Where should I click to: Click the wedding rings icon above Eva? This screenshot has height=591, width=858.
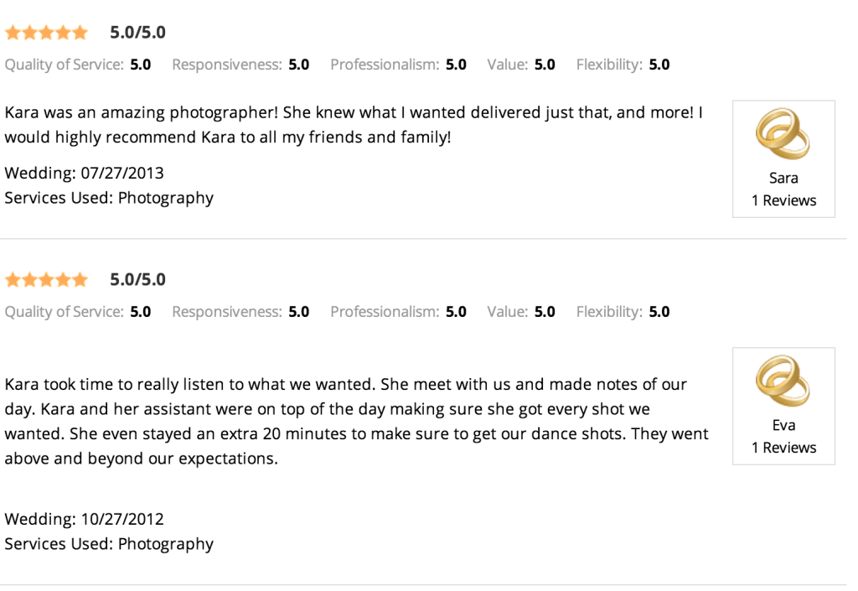(x=783, y=381)
